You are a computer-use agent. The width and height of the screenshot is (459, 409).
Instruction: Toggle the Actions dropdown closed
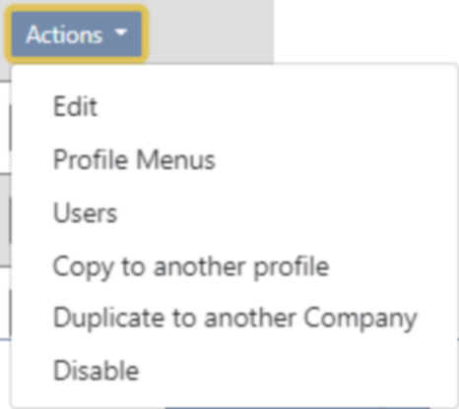coord(77,33)
